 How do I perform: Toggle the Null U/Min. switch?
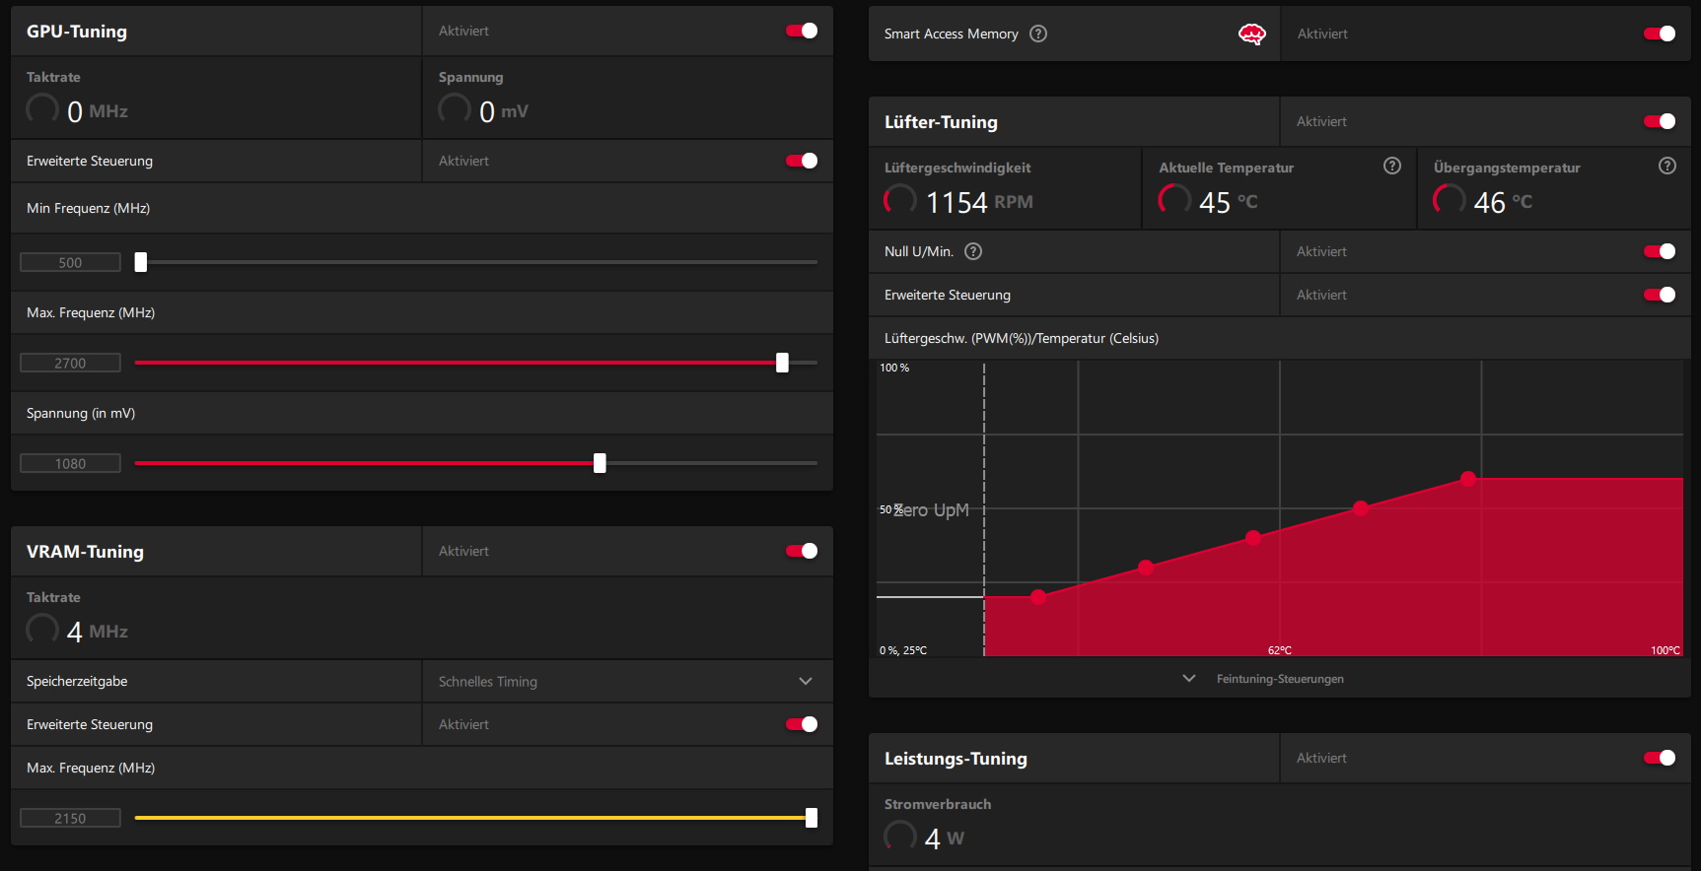pyautogui.click(x=1660, y=251)
